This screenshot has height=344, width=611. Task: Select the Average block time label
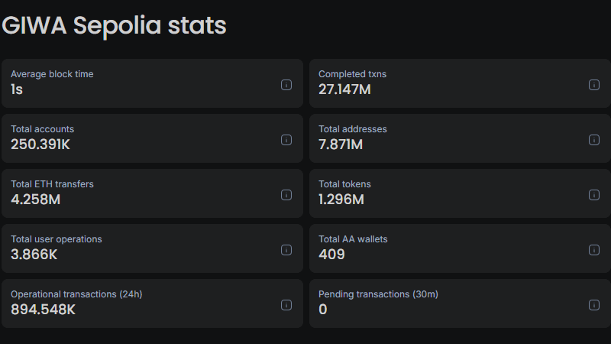point(52,74)
